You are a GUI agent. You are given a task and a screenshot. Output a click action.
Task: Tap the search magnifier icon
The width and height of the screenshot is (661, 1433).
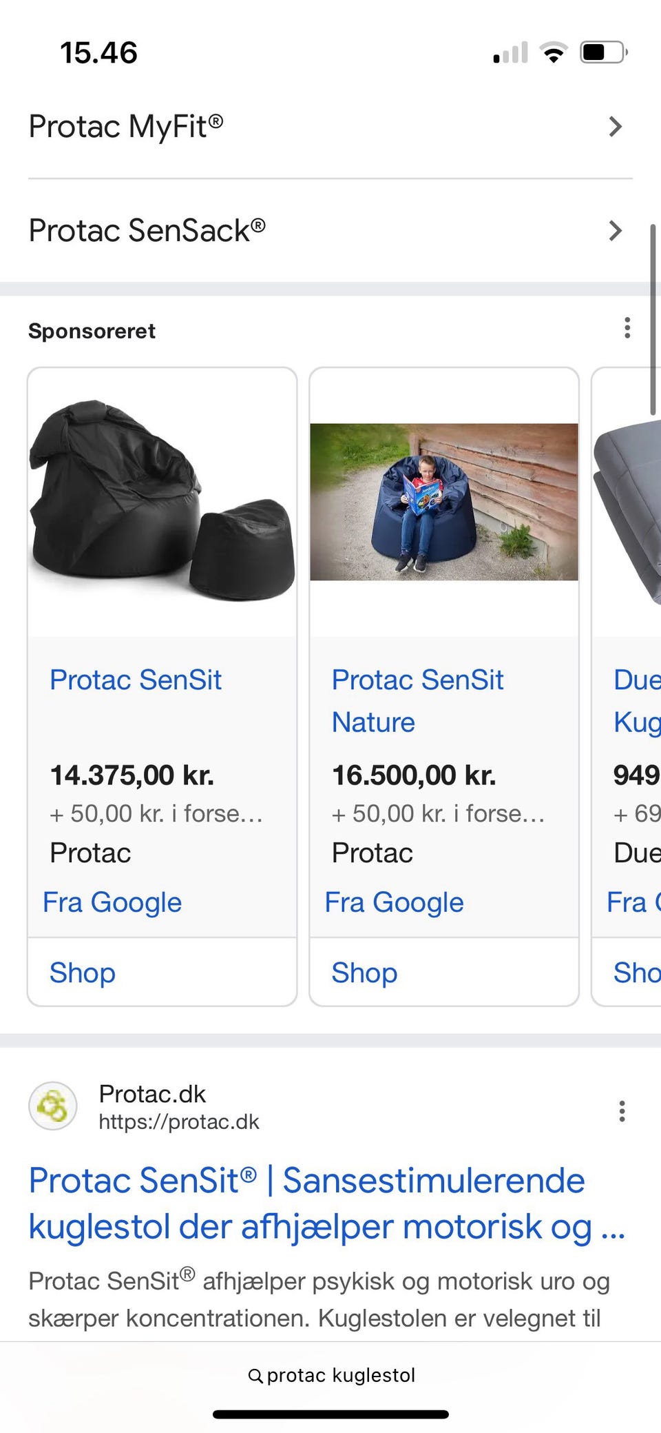255,1376
